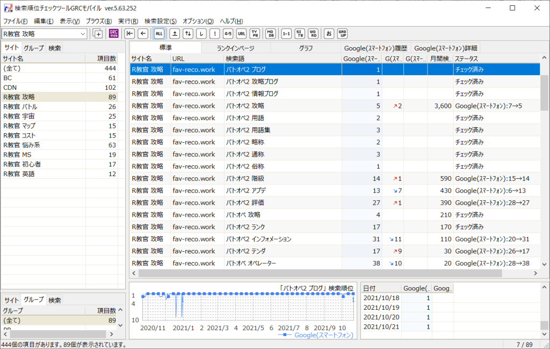Click the GROUP toolbar icon
The width and height of the screenshot is (550, 349).
coord(342,34)
